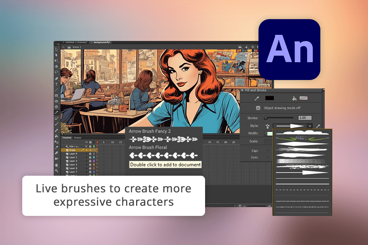Click the edit stroke style pencil icon
368x245 pixels.
click(x=318, y=126)
